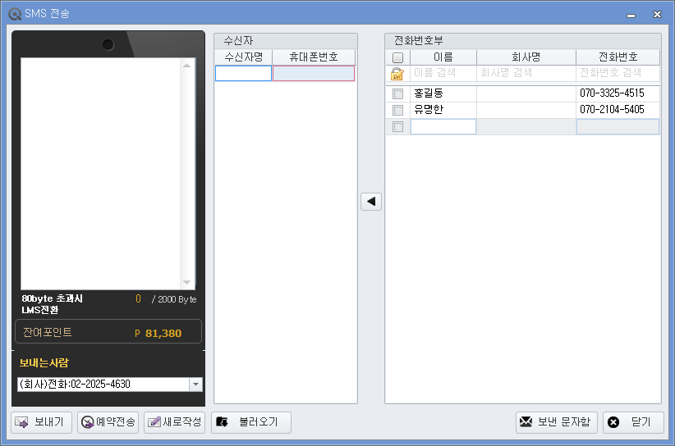Click message area scroll down arrow
Image resolution: width=675 pixels, height=446 pixels.
[x=186, y=282]
